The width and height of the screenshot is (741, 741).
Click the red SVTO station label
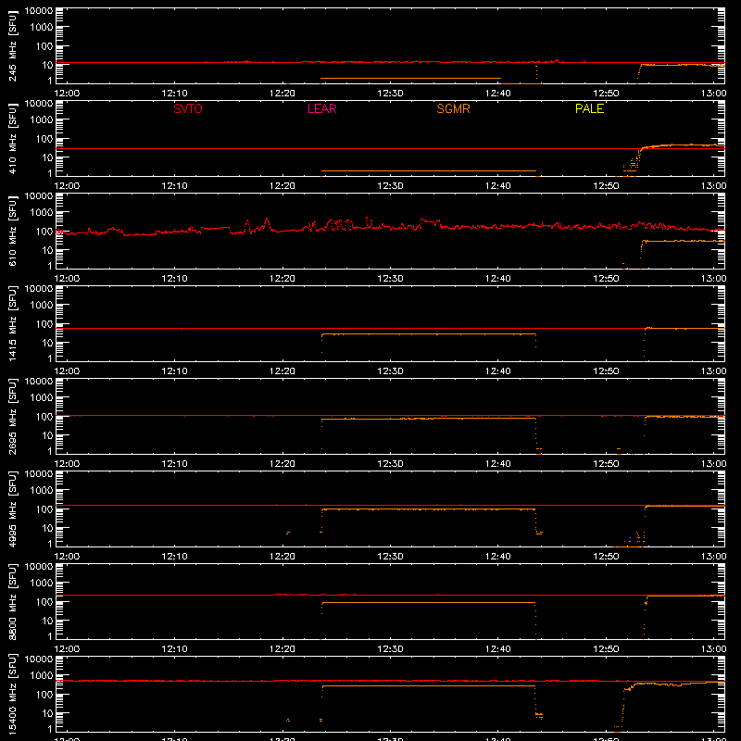coord(188,108)
